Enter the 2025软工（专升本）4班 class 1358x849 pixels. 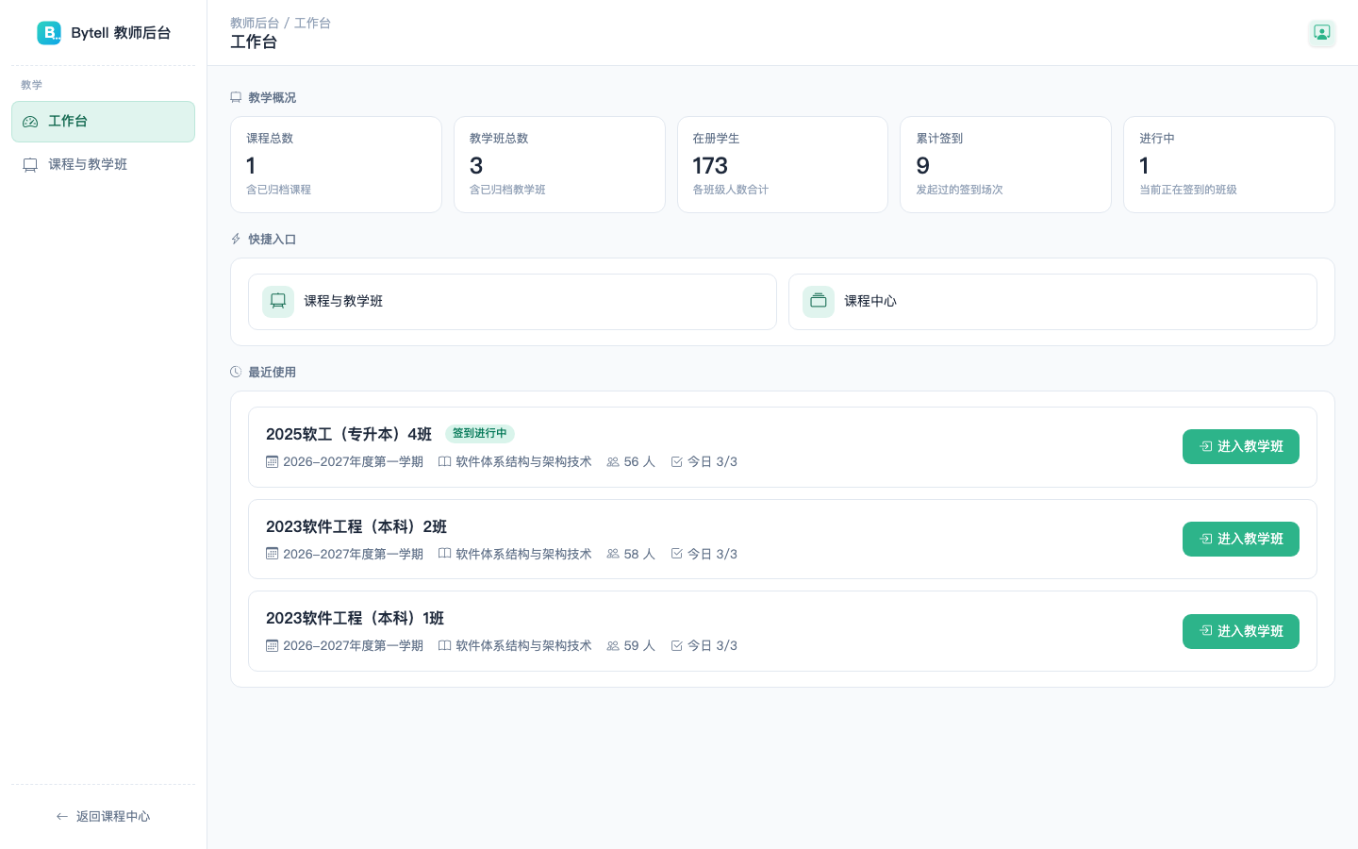point(1241,446)
